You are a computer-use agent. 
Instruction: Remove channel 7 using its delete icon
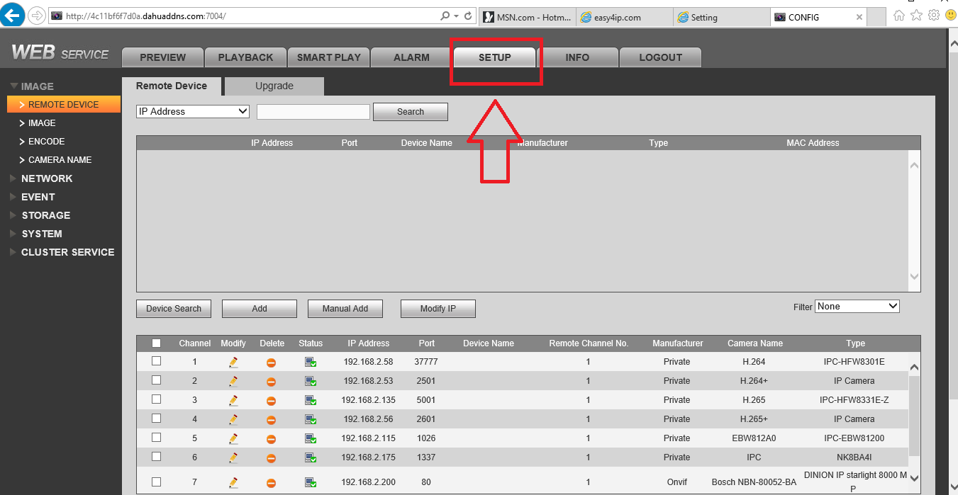[x=271, y=483]
